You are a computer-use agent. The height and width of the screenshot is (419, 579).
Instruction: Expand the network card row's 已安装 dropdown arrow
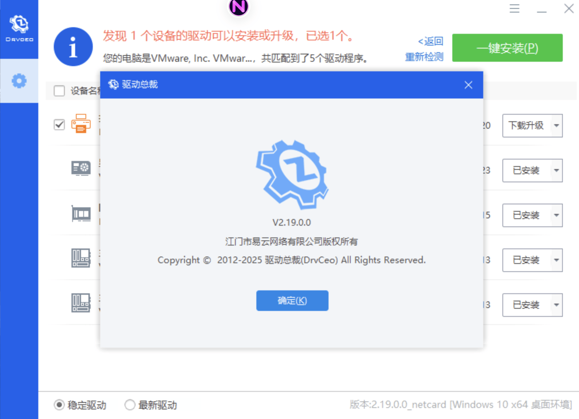pos(557,215)
